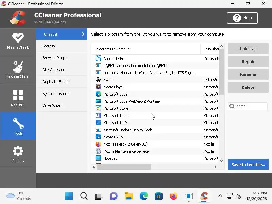Click horizontal scrollbar left arrow
The width and height of the screenshot is (272, 204).
94,167
